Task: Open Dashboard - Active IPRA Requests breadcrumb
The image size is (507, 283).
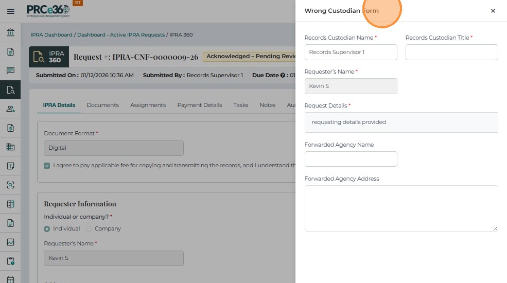Action: [x=121, y=35]
